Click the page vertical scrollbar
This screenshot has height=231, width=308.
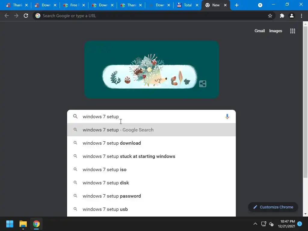point(305,102)
